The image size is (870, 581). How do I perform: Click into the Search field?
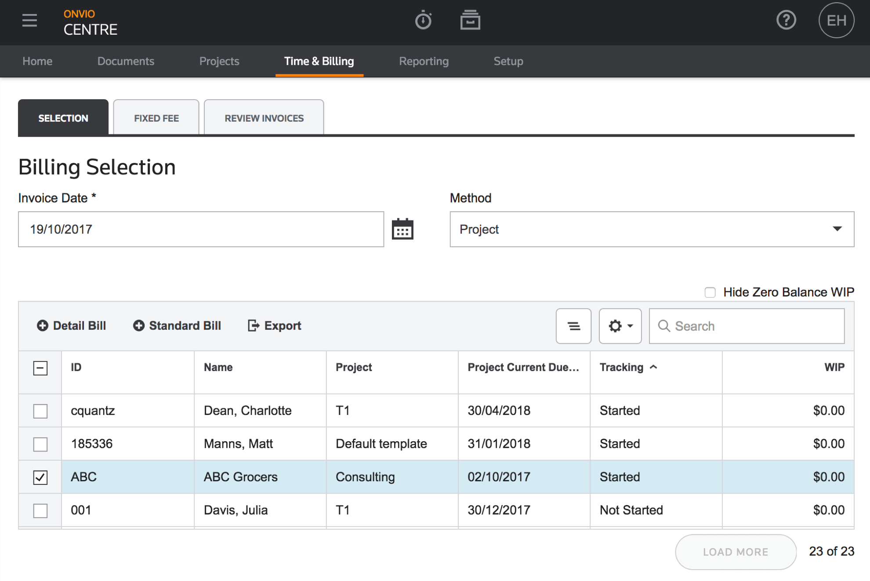(x=747, y=326)
